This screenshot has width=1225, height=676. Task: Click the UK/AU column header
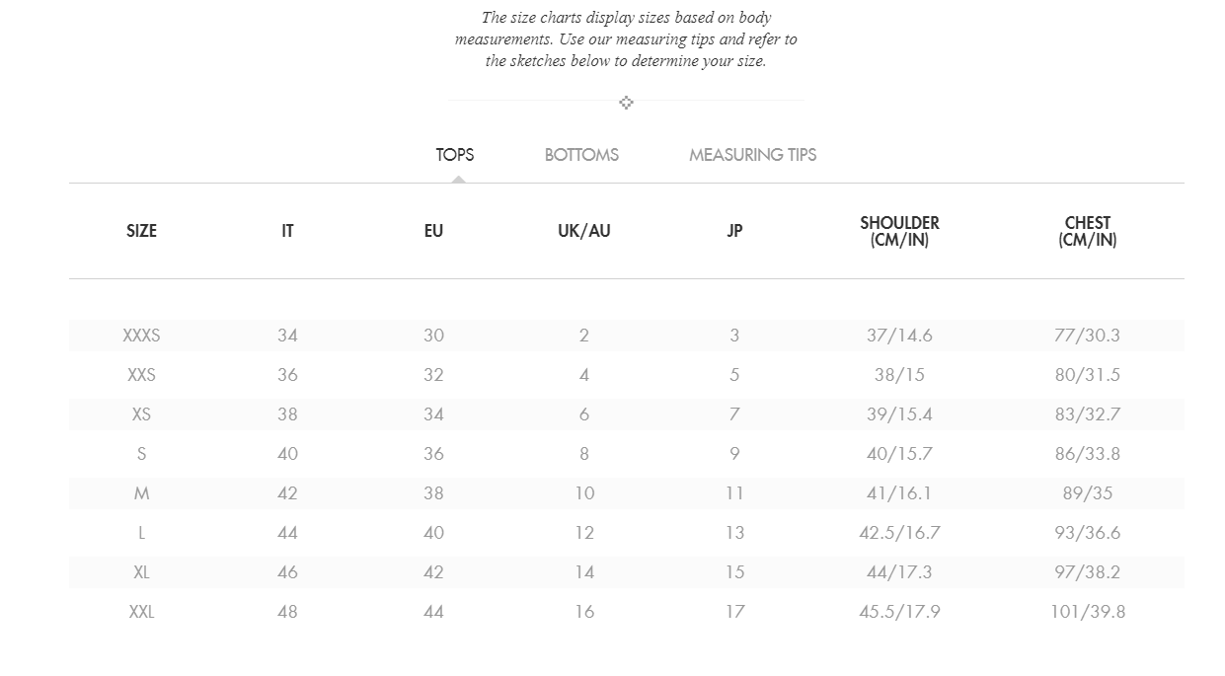(x=584, y=231)
